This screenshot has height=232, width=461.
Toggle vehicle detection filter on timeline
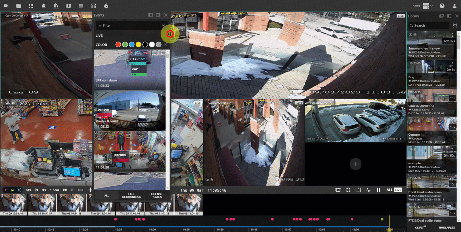(x=13, y=190)
